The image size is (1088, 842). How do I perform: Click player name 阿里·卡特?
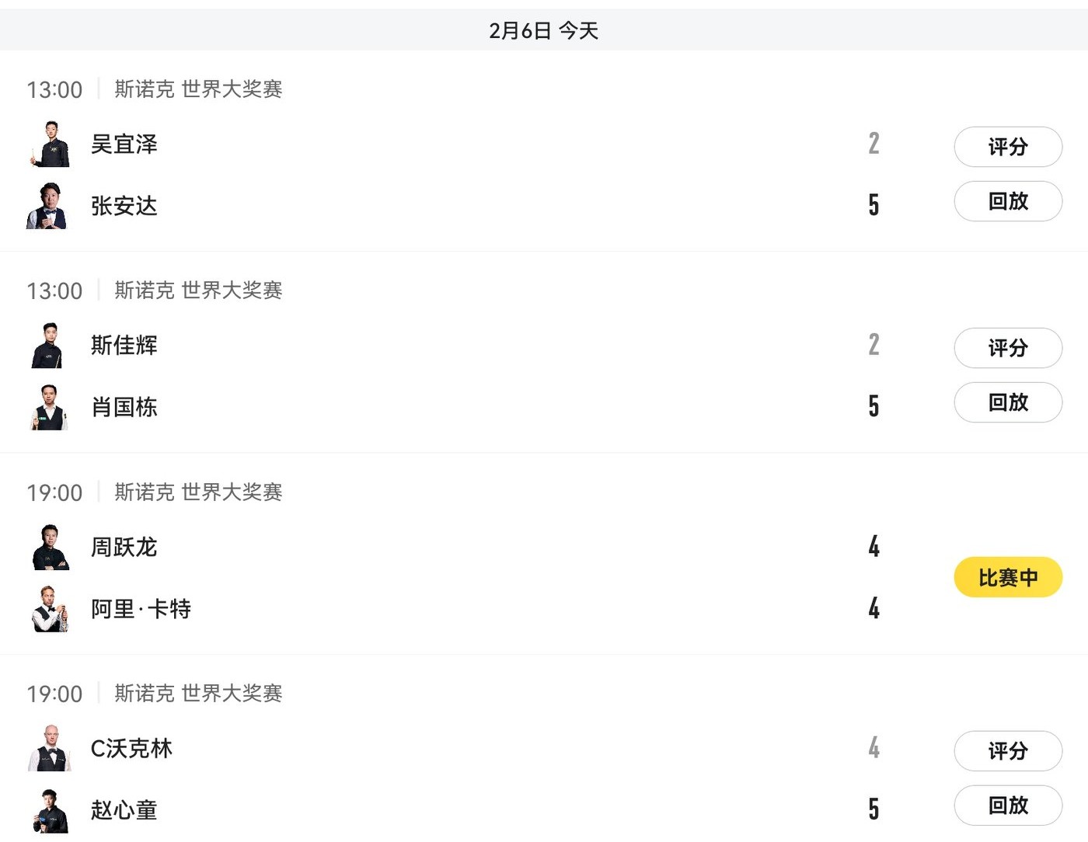pos(141,609)
